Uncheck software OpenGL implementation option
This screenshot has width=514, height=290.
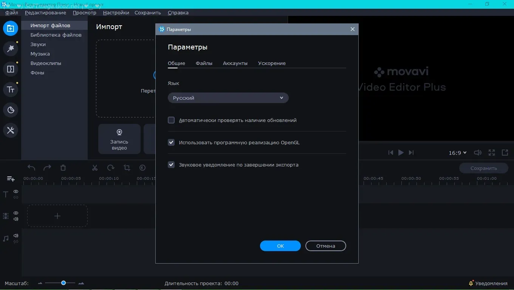[x=171, y=142]
